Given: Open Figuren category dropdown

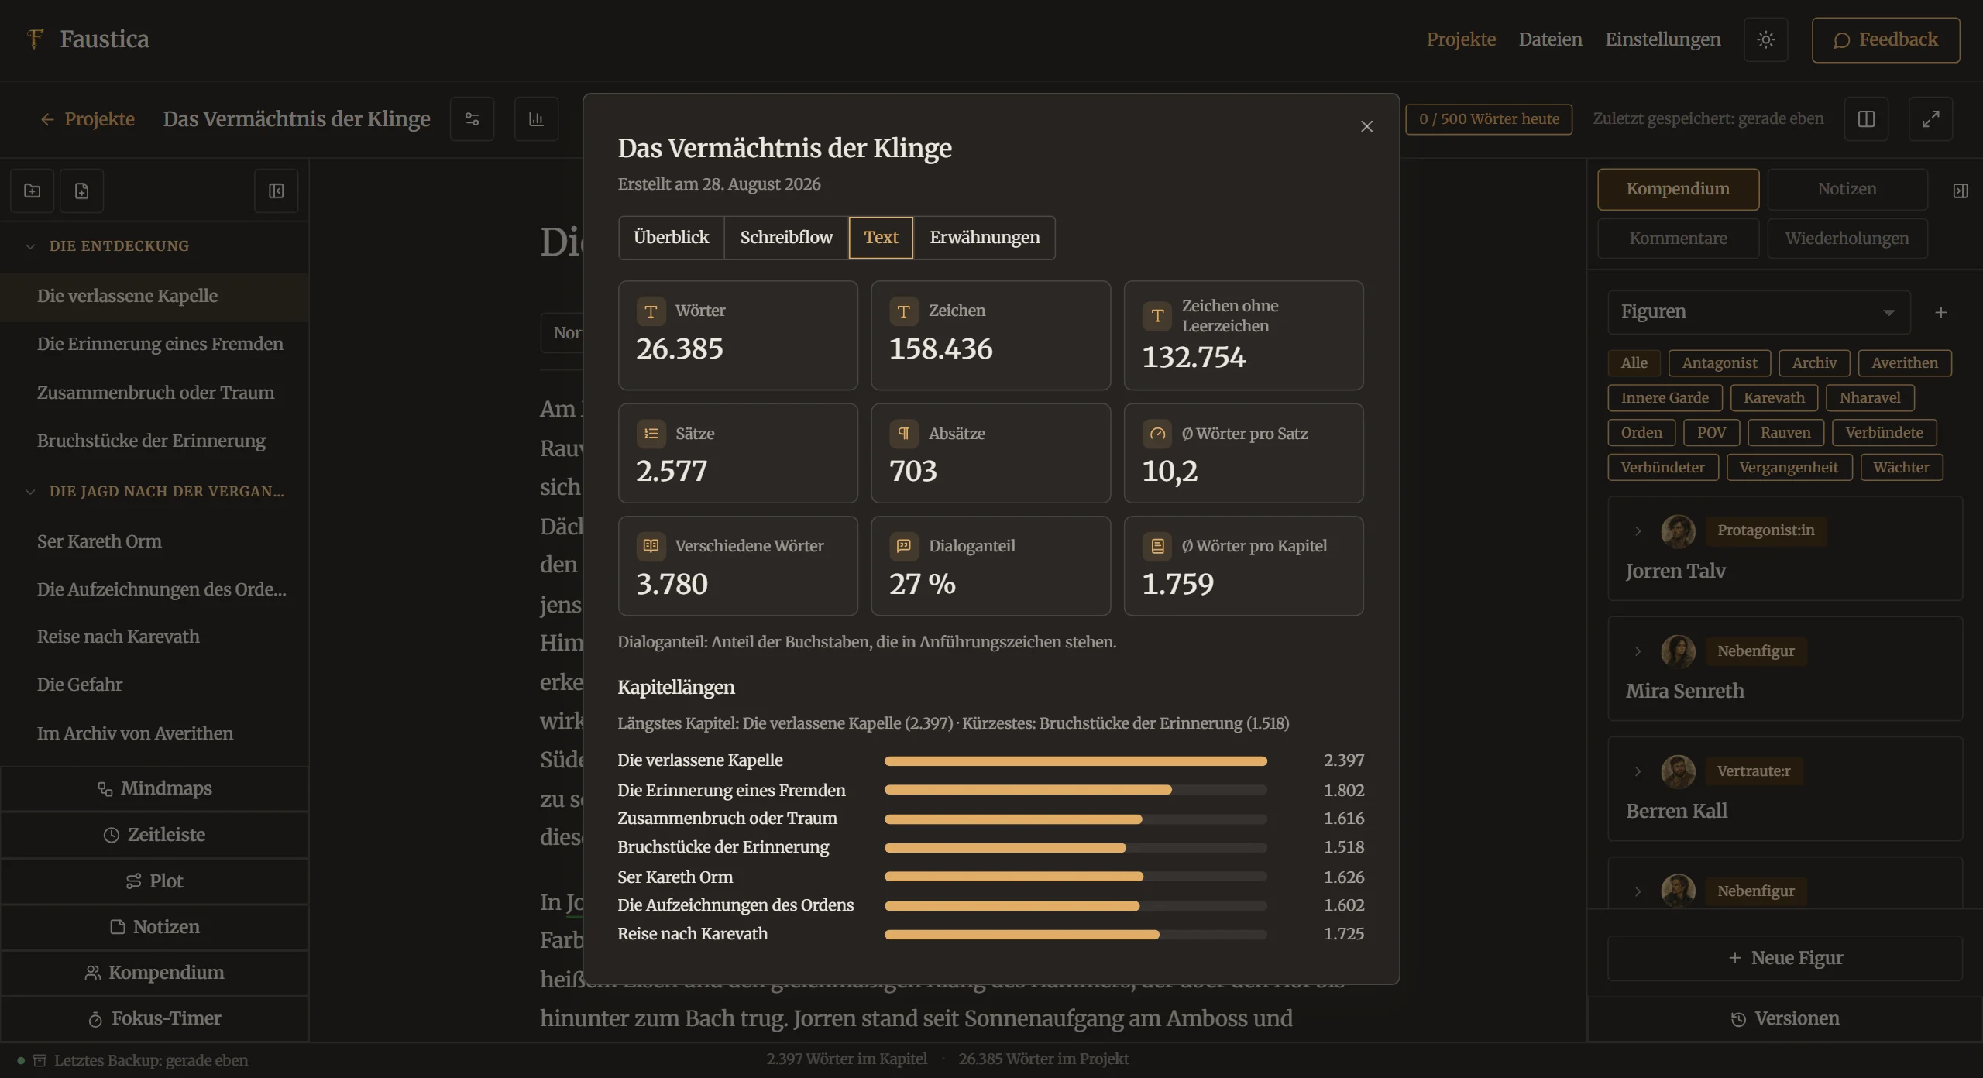Looking at the screenshot, I should coord(1758,312).
